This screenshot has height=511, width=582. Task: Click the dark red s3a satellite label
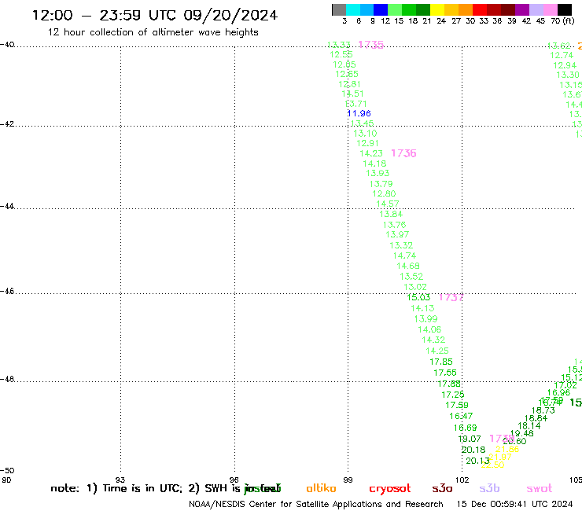tap(443, 488)
